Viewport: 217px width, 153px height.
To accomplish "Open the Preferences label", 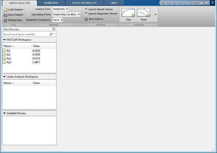I will (15, 20).
